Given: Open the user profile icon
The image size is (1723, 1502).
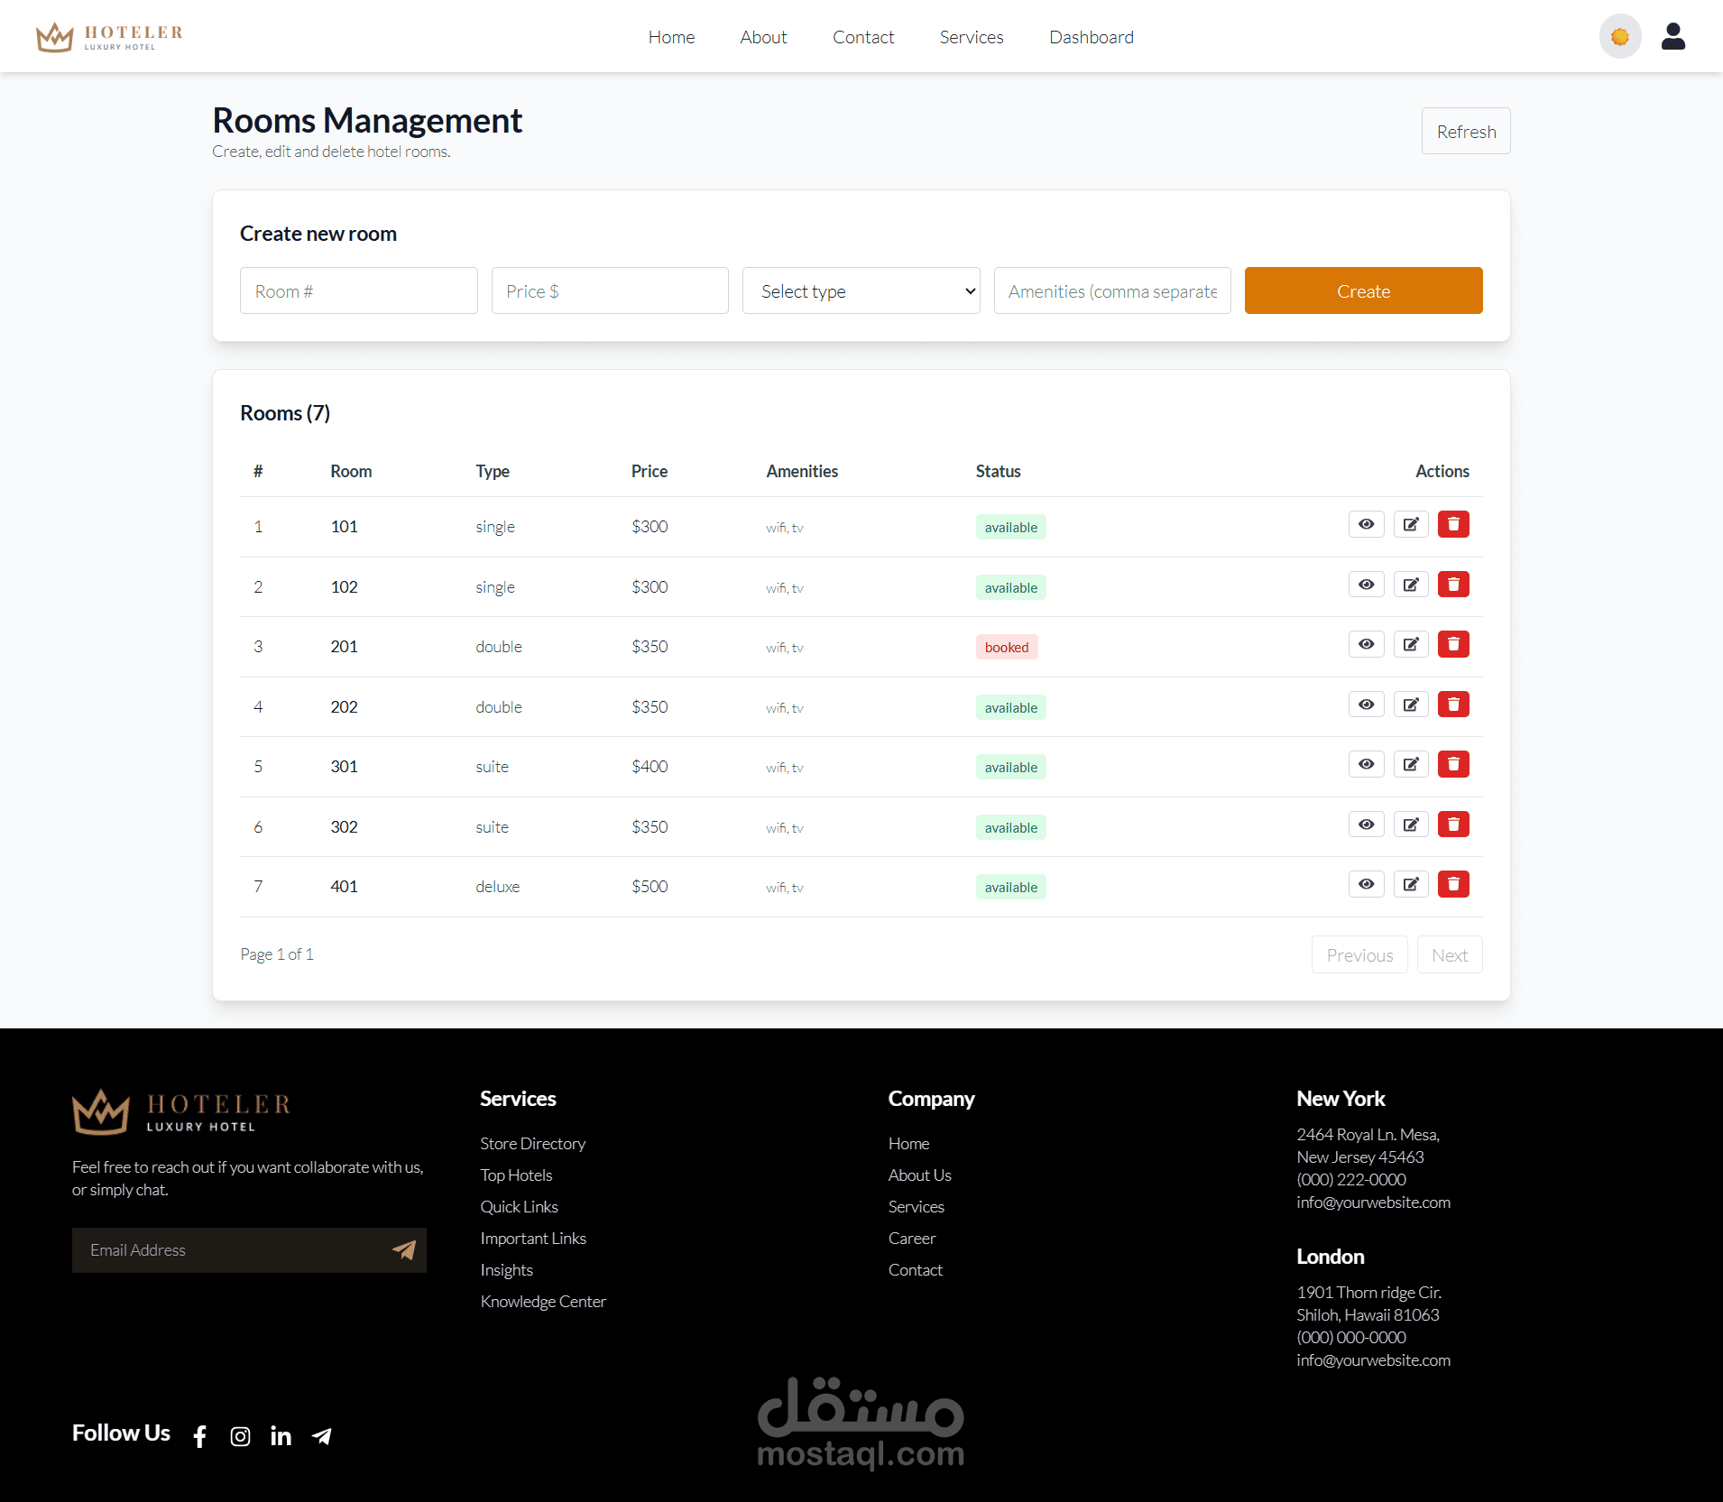Looking at the screenshot, I should [x=1673, y=36].
